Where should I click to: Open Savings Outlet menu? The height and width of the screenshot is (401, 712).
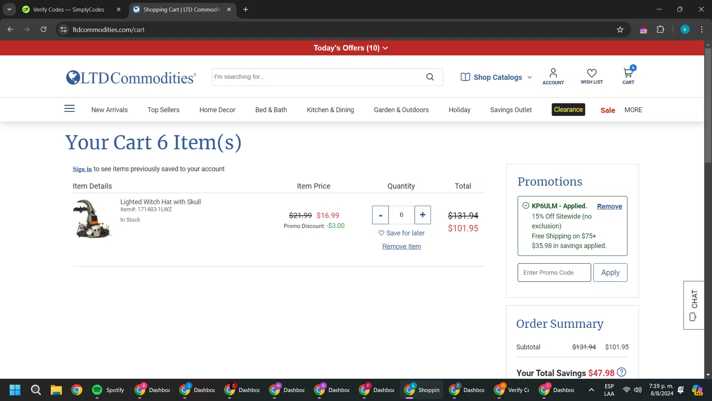click(x=511, y=110)
